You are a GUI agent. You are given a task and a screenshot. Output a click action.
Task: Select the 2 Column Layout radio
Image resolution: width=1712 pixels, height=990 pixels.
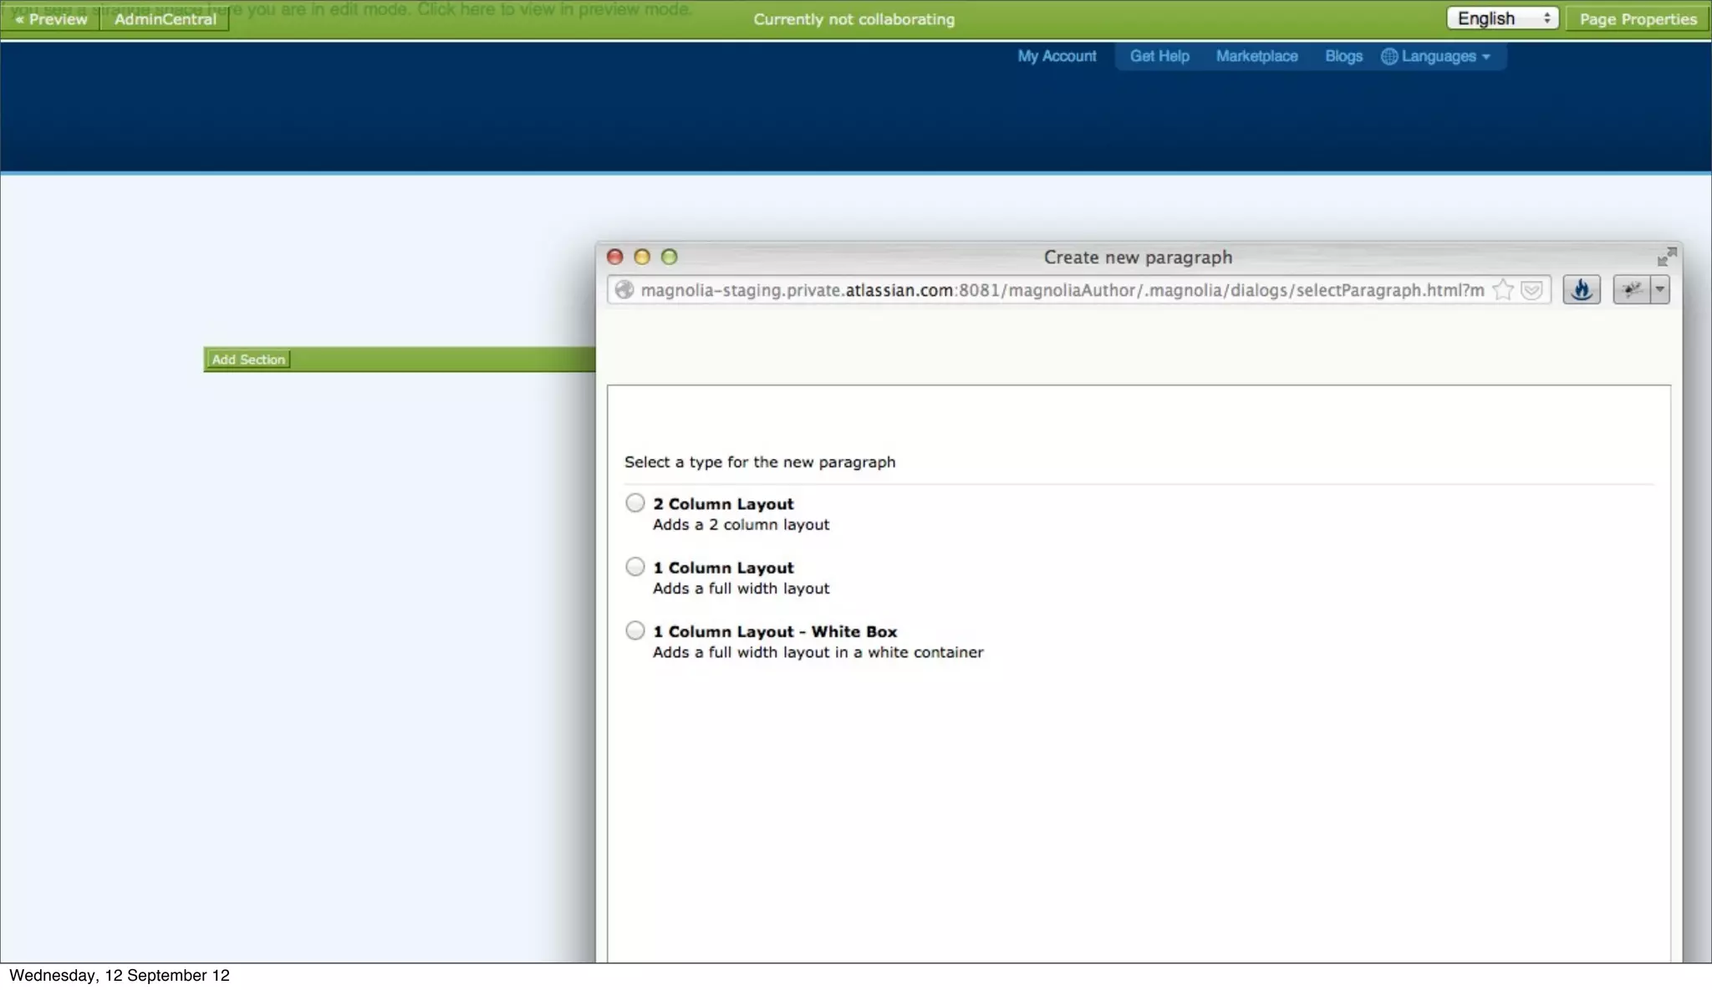tap(635, 503)
